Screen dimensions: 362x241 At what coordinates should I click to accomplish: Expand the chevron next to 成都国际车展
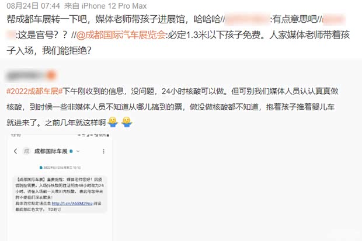tap(78, 151)
